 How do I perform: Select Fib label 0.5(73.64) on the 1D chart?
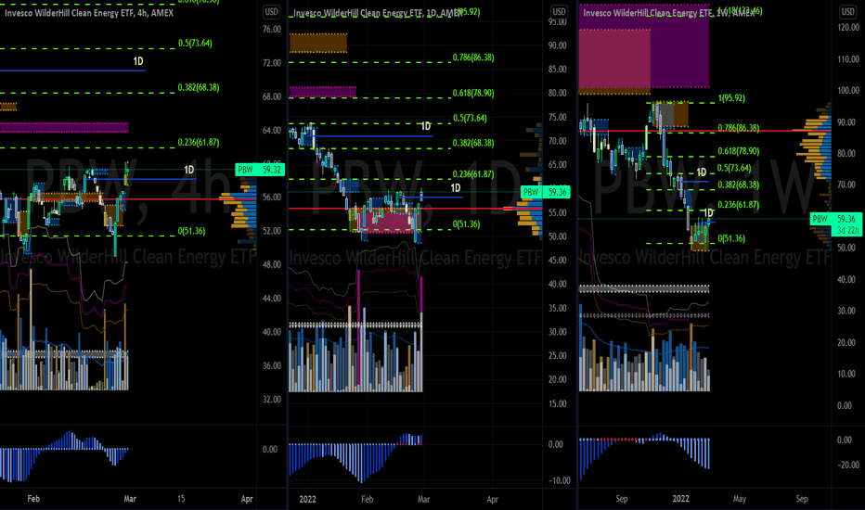470,118
